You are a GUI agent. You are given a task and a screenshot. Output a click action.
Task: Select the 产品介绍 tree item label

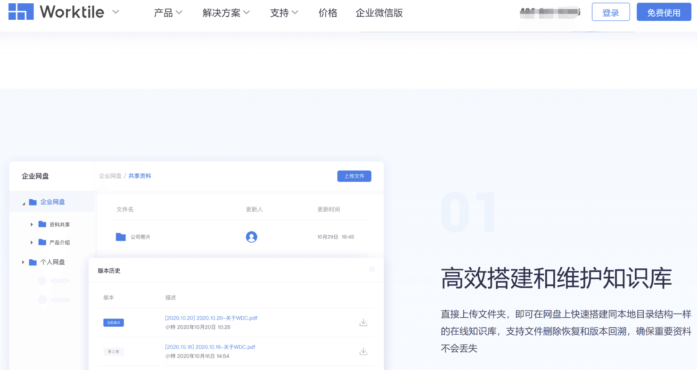point(60,243)
